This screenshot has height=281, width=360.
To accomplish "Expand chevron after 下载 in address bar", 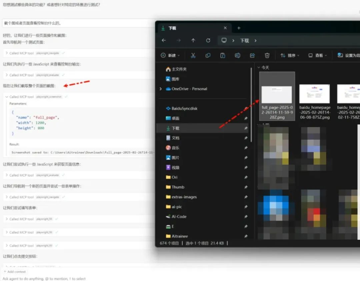I will point(255,41).
